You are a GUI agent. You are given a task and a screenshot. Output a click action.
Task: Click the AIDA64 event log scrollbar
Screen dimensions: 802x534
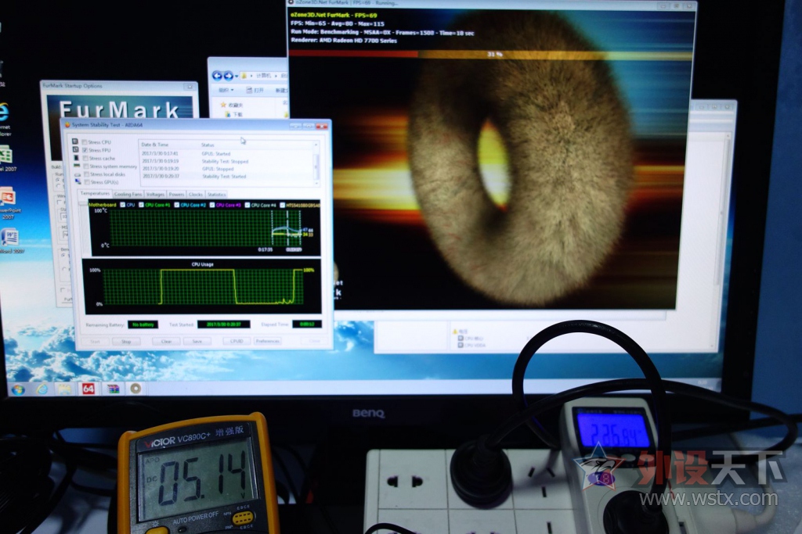(316, 163)
